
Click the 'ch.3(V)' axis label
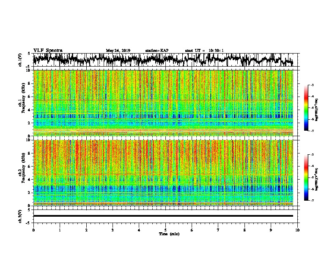[20, 216]
